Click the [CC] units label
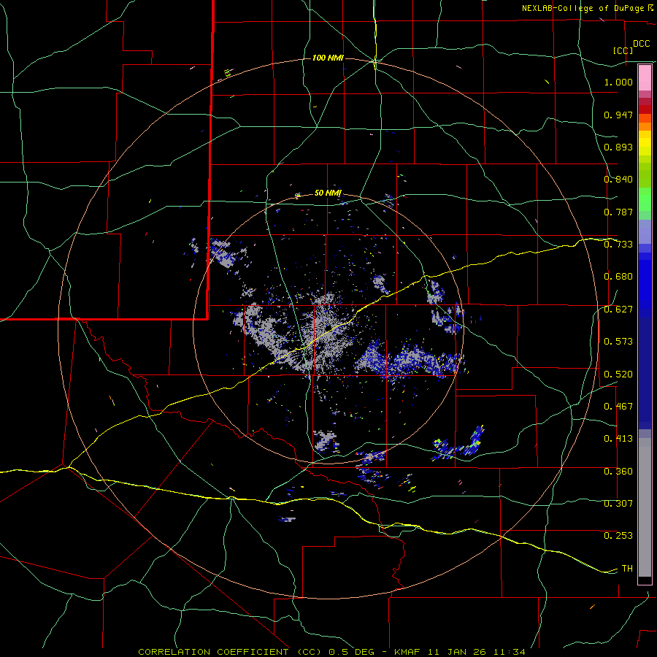 click(x=623, y=50)
